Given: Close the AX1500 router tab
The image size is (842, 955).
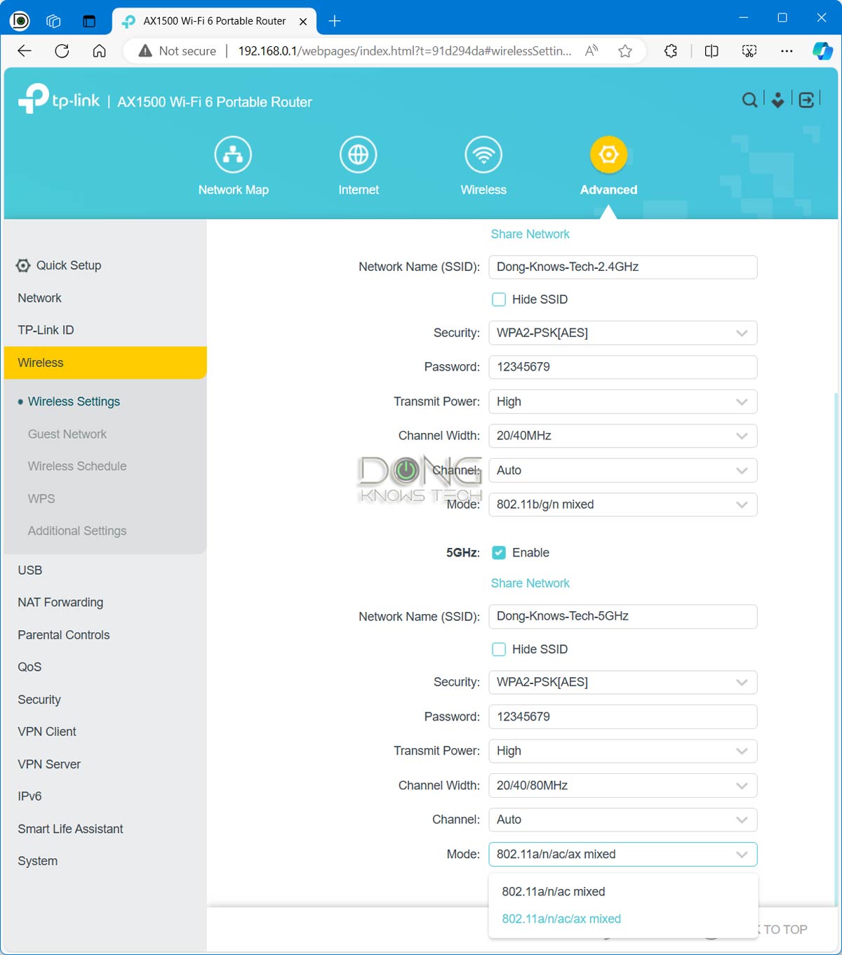Looking at the screenshot, I should click(x=303, y=21).
